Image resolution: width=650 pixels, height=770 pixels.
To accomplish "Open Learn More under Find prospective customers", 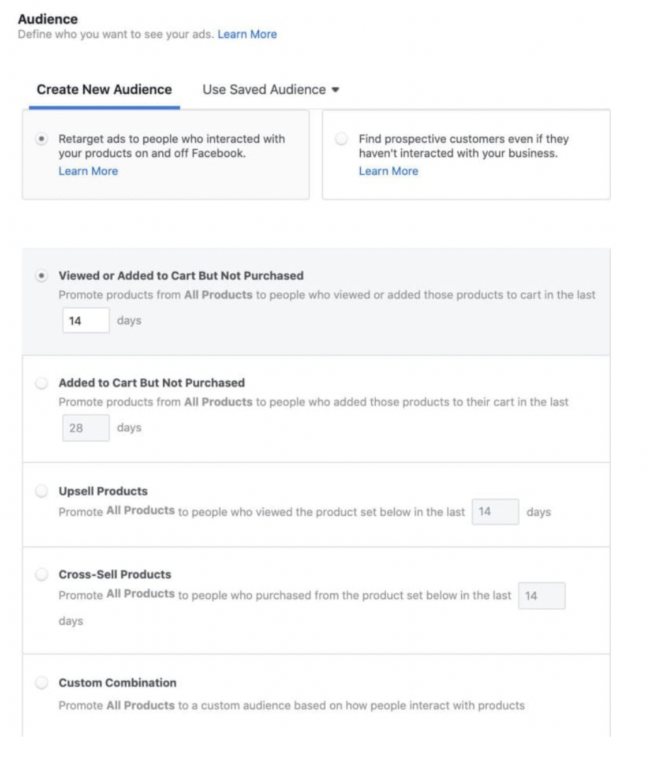I will click(388, 171).
